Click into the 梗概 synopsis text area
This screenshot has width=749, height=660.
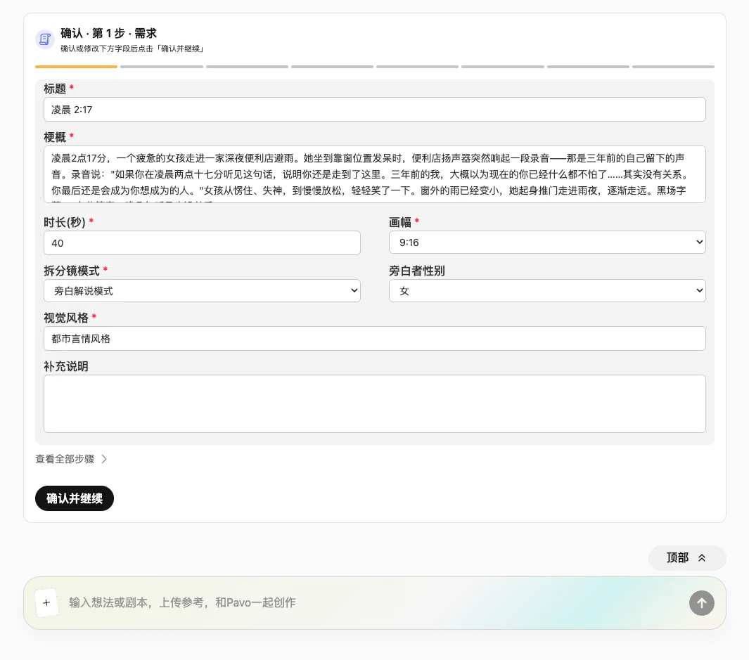374,174
